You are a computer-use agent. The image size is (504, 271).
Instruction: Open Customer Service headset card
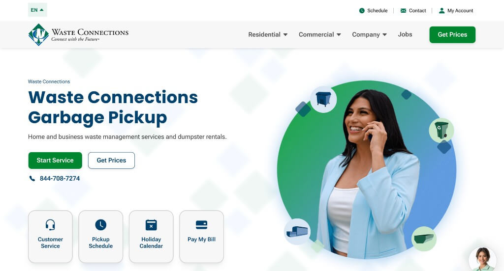[x=51, y=237]
